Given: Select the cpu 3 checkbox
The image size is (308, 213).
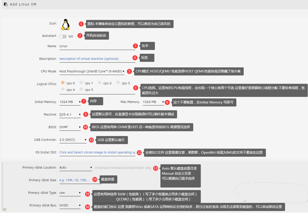Looking at the screenshot, I should tap(118, 83).
